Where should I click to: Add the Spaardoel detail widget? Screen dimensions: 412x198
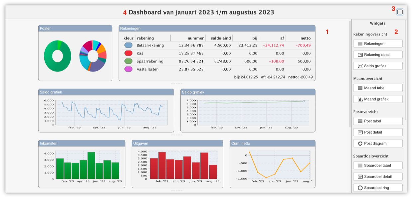pyautogui.click(x=378, y=176)
